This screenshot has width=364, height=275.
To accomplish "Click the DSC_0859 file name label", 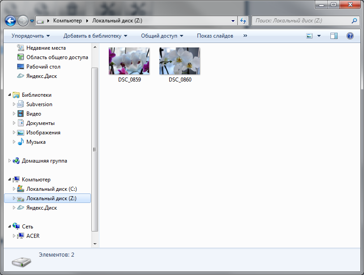I will click(x=129, y=80).
